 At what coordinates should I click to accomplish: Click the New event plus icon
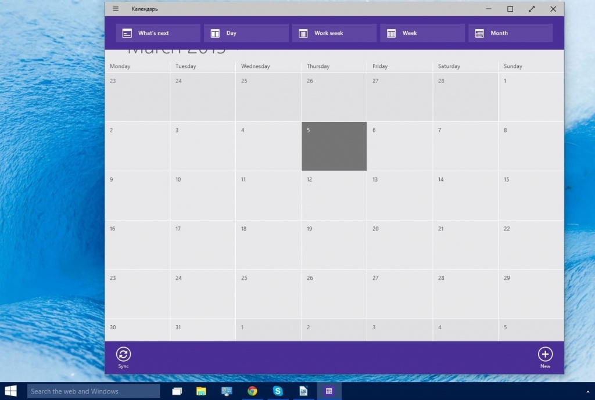545,354
